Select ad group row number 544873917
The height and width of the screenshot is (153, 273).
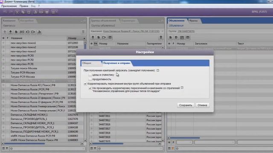pos(126,128)
